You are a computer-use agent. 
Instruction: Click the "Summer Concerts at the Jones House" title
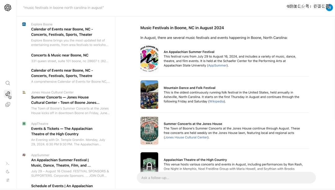coord(193,124)
